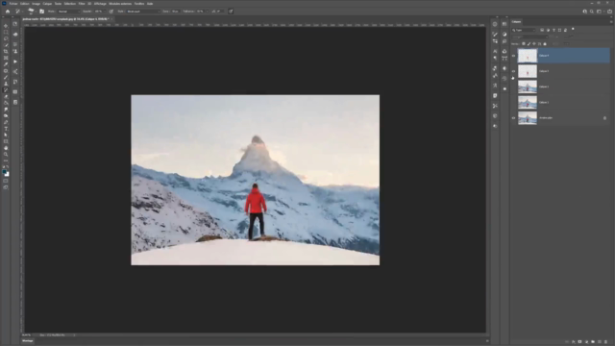Select the Lasso tool

pos(6,38)
